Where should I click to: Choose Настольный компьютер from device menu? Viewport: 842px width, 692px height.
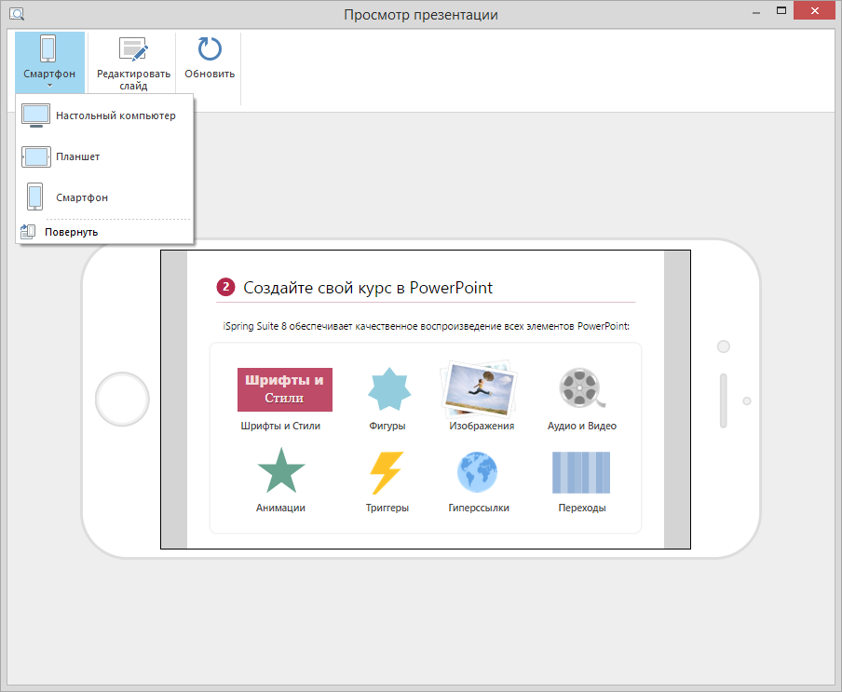[104, 115]
